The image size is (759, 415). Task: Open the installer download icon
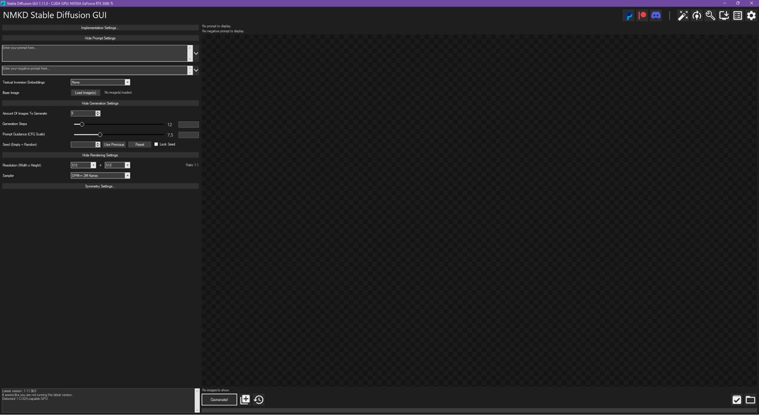724,16
